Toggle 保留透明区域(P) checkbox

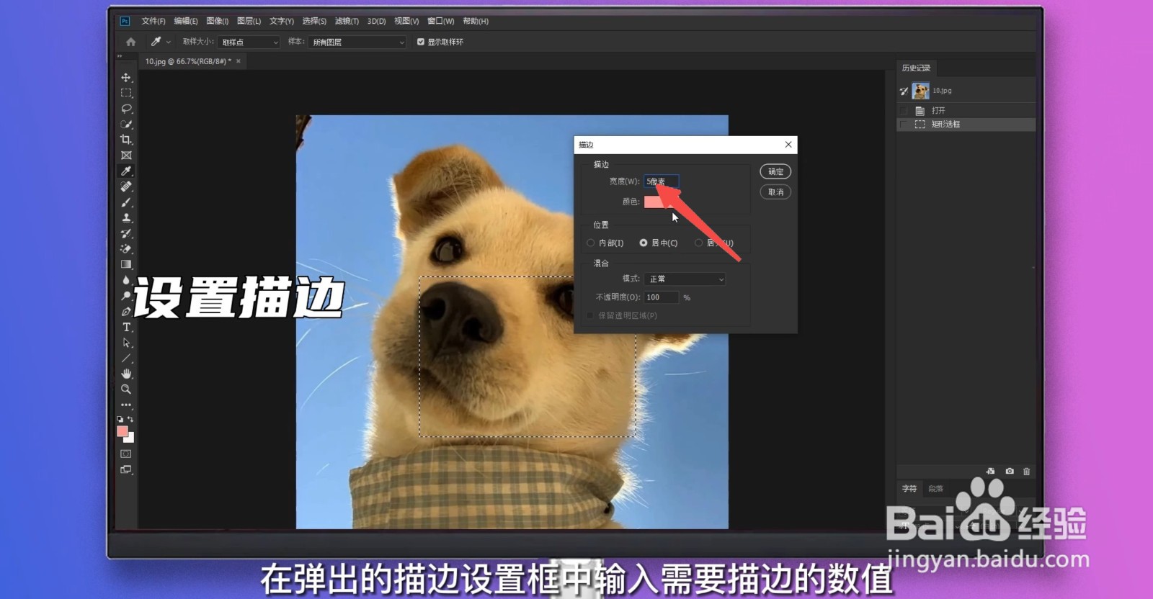pyautogui.click(x=591, y=315)
